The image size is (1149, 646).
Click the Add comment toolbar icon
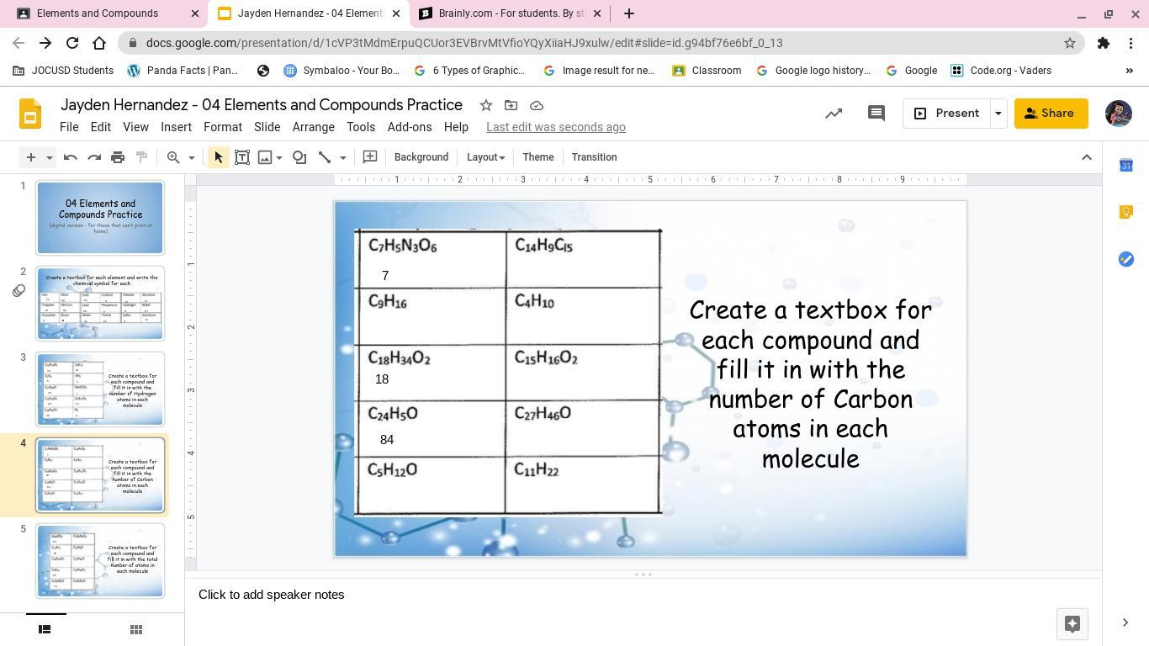(369, 157)
